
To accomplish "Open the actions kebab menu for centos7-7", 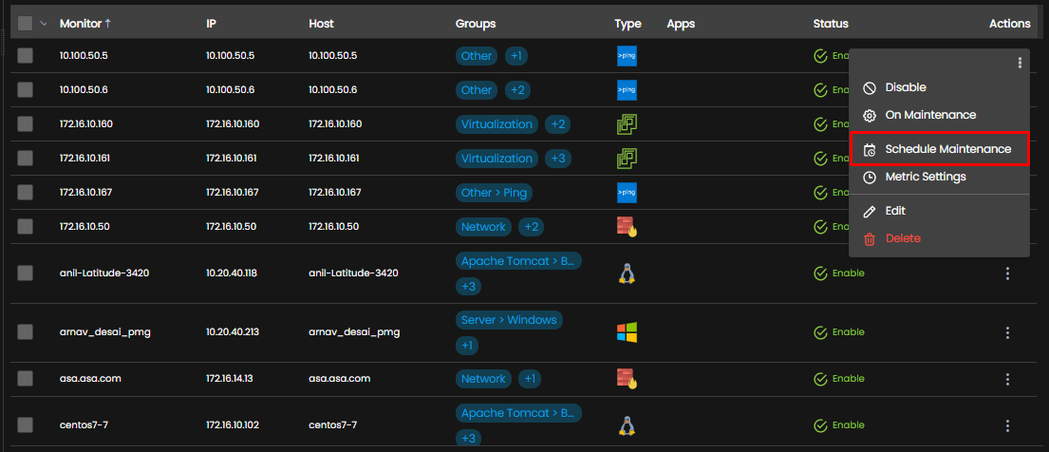I will click(x=1007, y=425).
